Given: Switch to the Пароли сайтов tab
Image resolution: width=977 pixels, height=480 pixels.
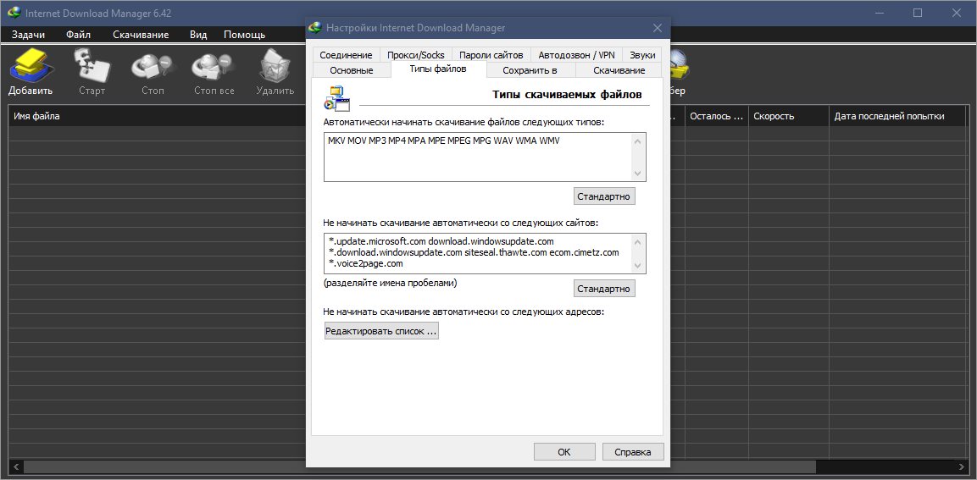Looking at the screenshot, I should 491,55.
